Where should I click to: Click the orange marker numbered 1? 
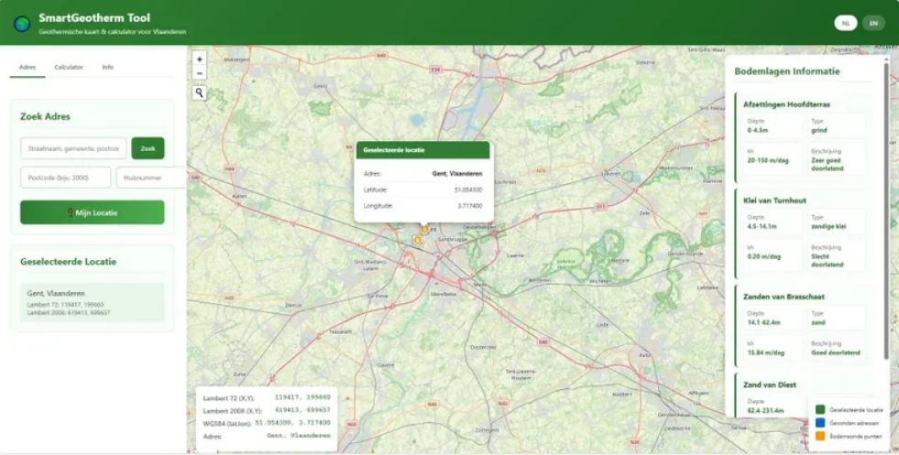pyautogui.click(x=425, y=229)
